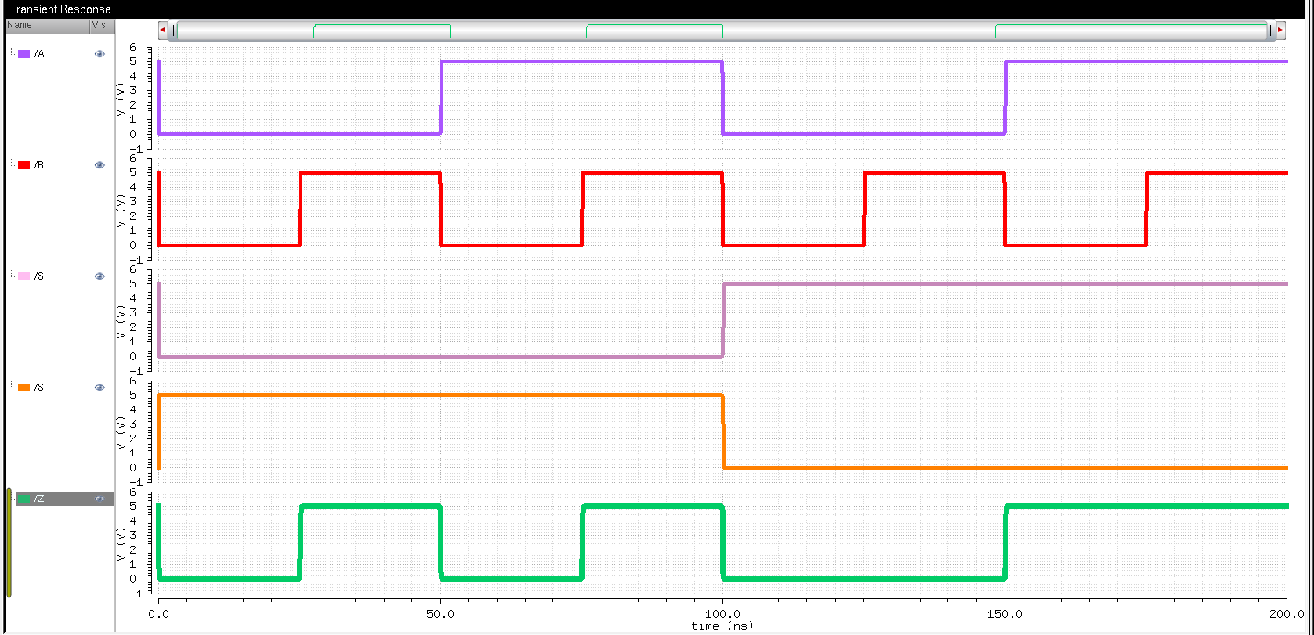The width and height of the screenshot is (1314, 635).
Task: Click the 50.0 tick label on time axis
Action: tap(440, 614)
